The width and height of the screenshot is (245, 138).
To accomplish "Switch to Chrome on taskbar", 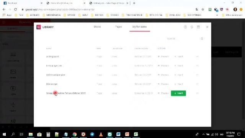I will point(75,134).
